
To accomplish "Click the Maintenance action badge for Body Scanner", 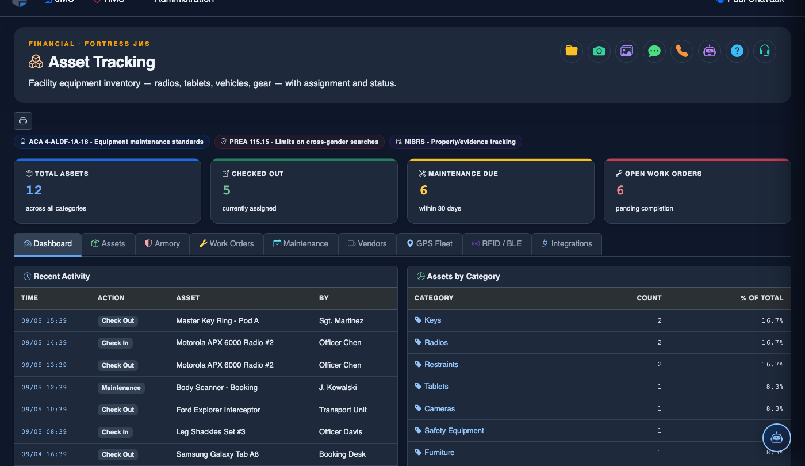I will pos(121,388).
